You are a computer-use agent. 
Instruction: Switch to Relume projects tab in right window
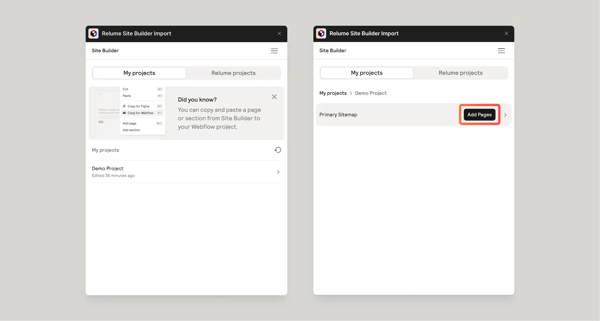point(460,73)
